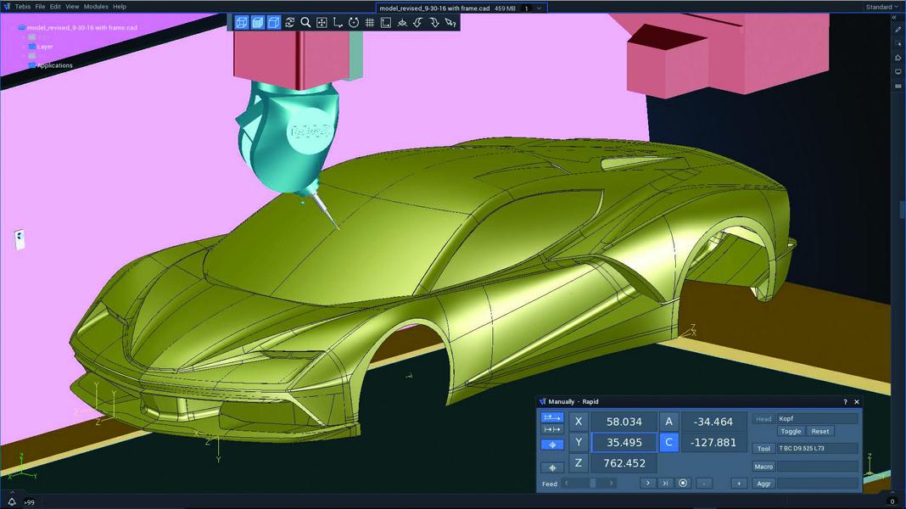Click the A value field -34.464
Image resolution: width=906 pixels, height=509 pixels.
(x=714, y=422)
